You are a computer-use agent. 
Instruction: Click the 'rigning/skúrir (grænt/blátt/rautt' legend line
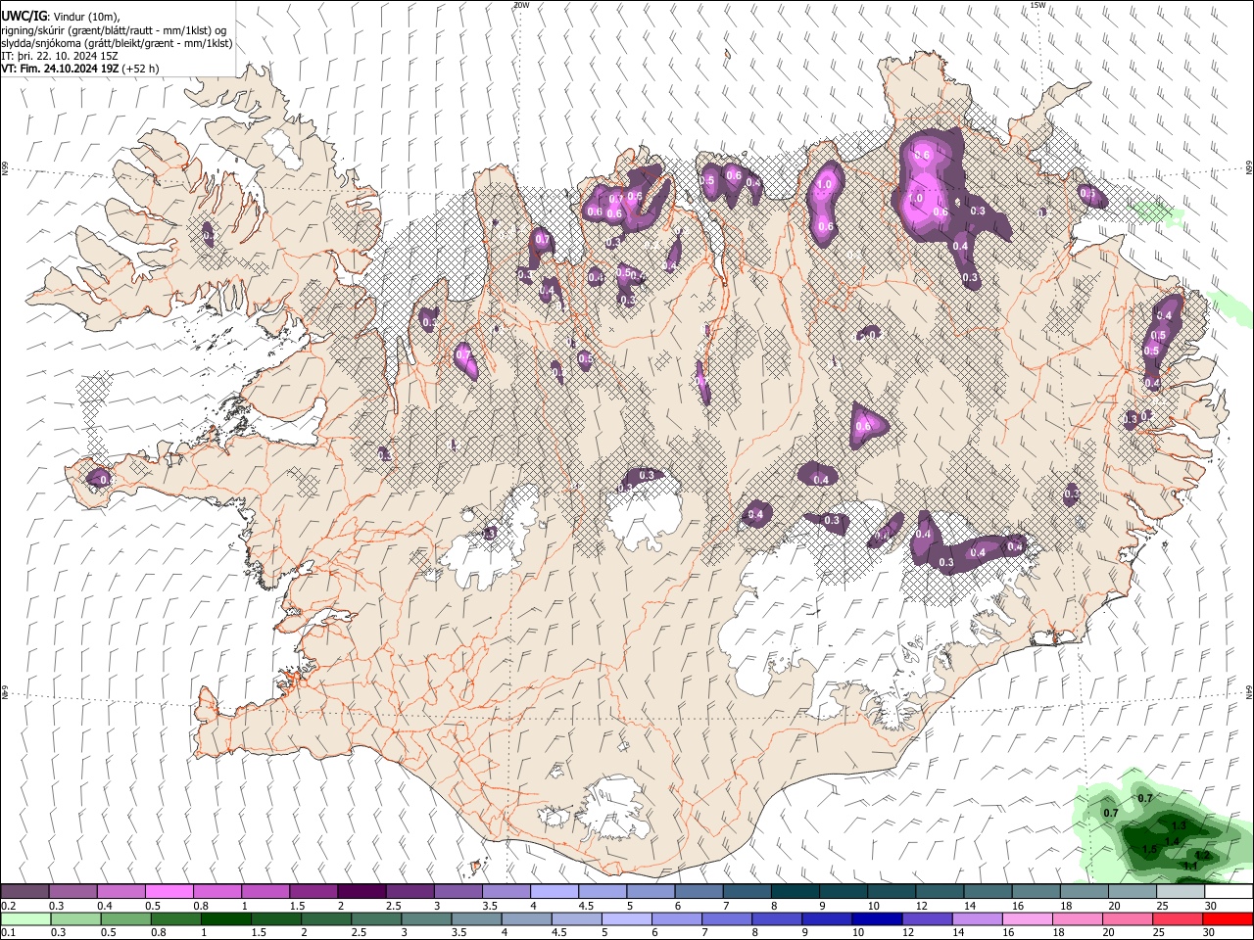(114, 30)
